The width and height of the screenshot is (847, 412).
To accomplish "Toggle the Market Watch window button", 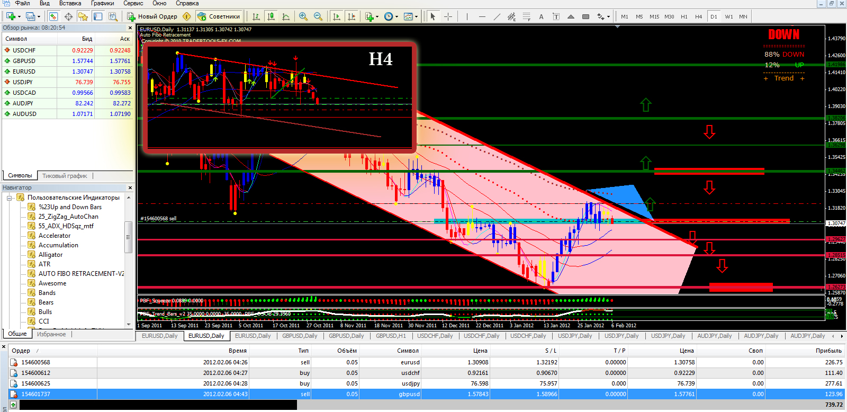I will (53, 16).
